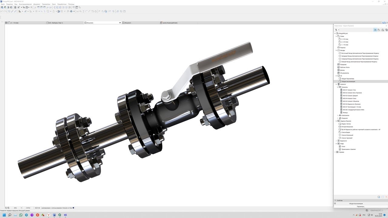Select 2. 2-й этаж in Navigator
388x218 pixels.
tap(345, 42)
